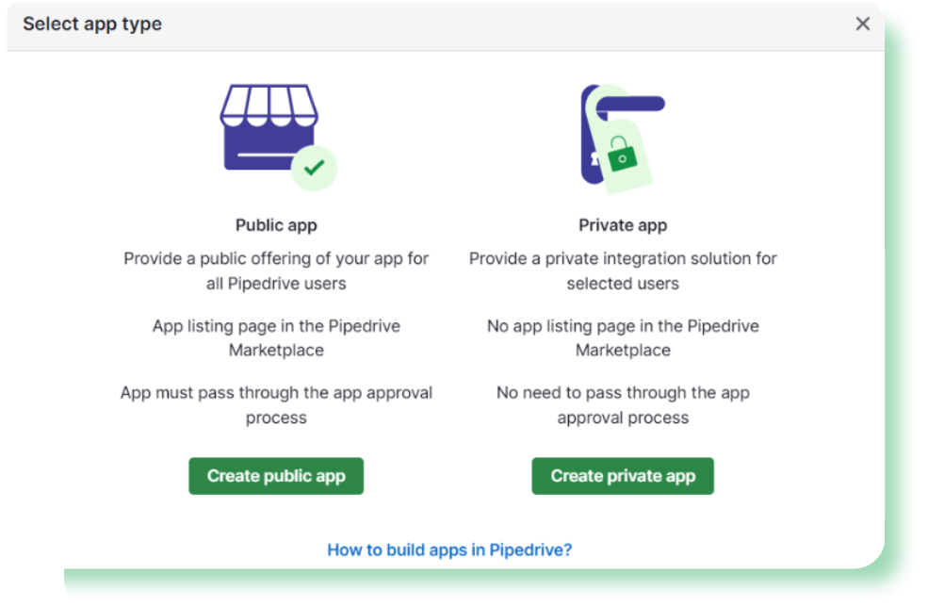Select the Private app heading

pyautogui.click(x=623, y=225)
